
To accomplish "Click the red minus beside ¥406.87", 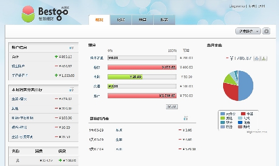I will [56, 66].
